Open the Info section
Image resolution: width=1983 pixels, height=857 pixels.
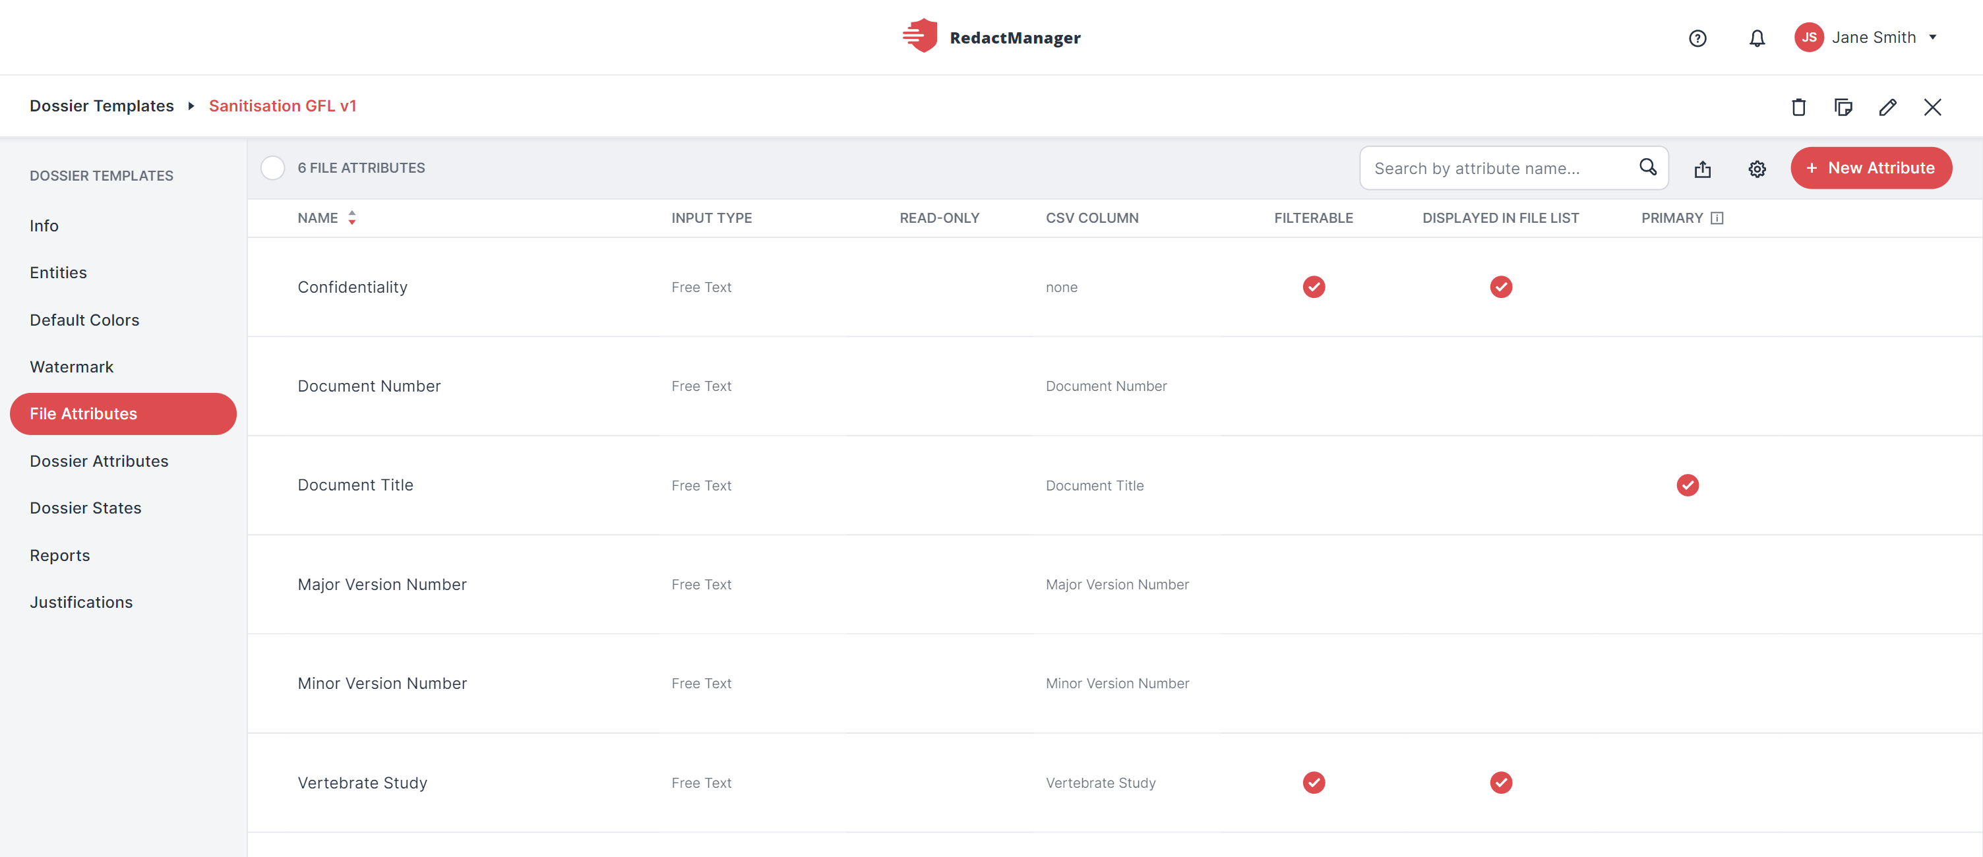pos(44,225)
